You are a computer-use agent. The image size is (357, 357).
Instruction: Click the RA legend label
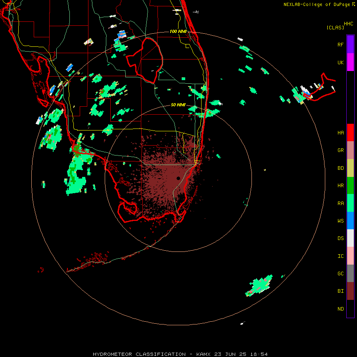(x=340, y=203)
